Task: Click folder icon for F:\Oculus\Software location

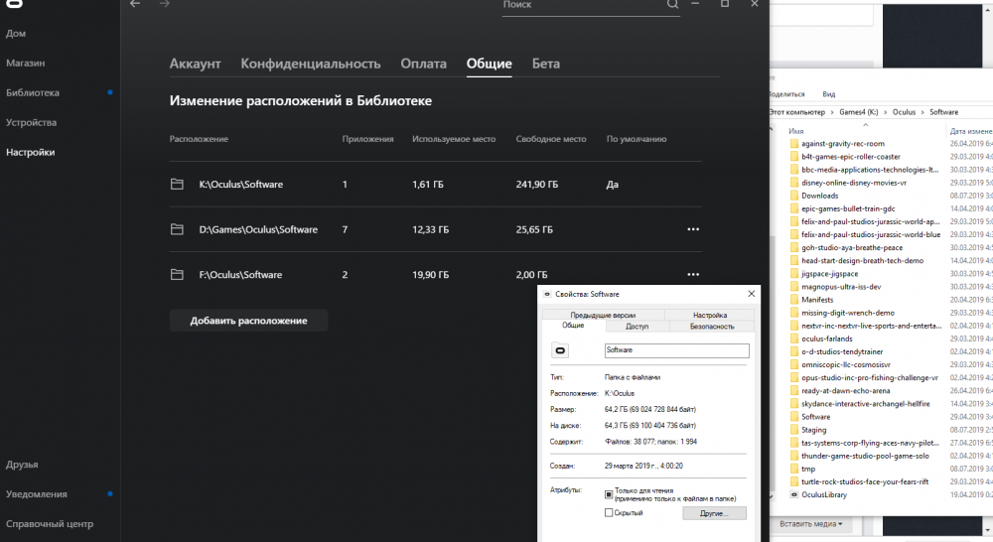Action: point(178,275)
